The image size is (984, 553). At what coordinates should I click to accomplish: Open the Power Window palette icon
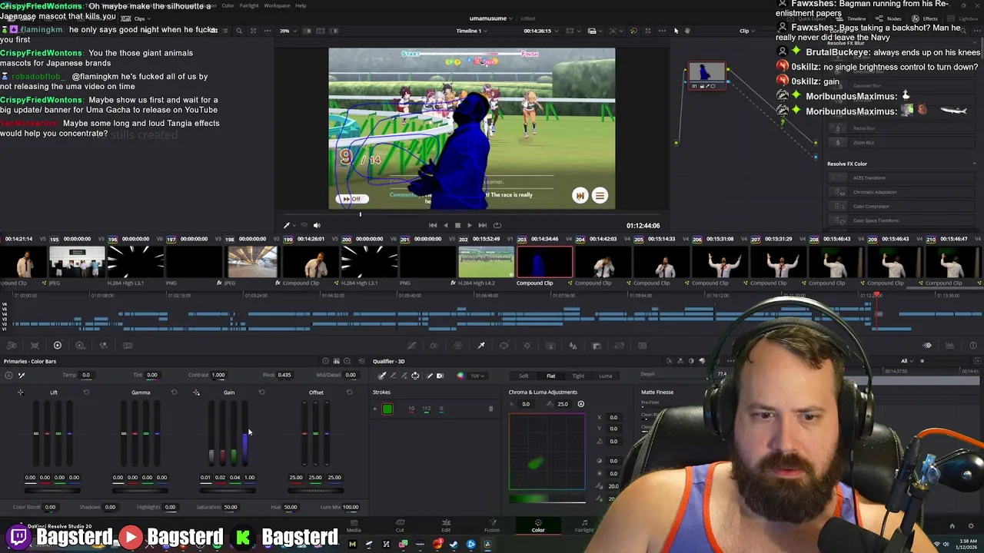click(x=504, y=346)
